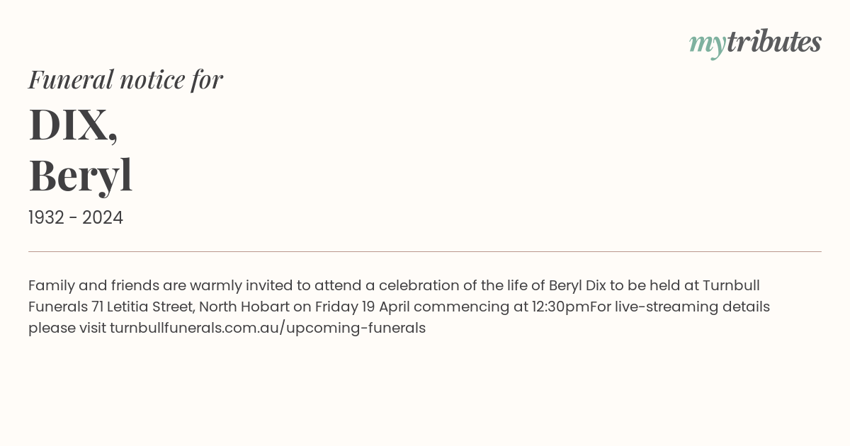The height and width of the screenshot is (446, 850).
Task: Click the start time "12:30pm"
Action: 560,307
